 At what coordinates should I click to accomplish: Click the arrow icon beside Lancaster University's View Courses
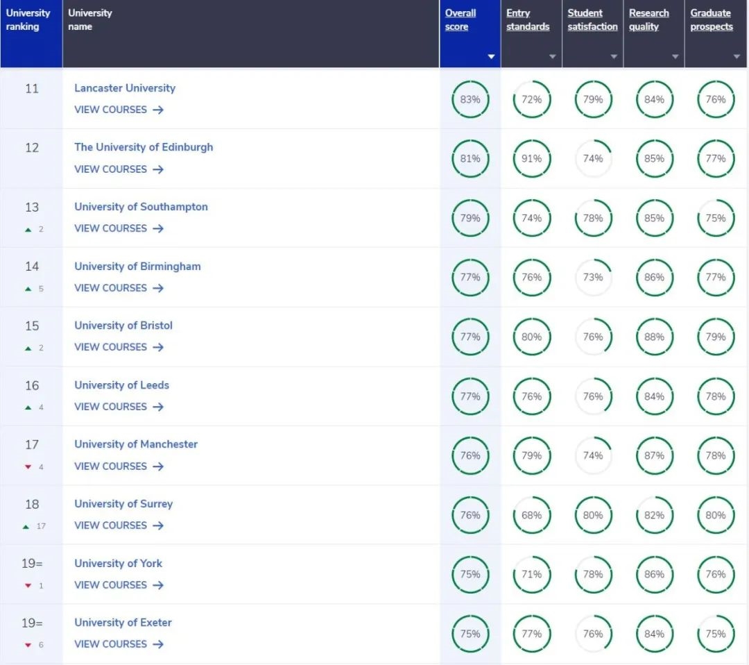point(158,110)
